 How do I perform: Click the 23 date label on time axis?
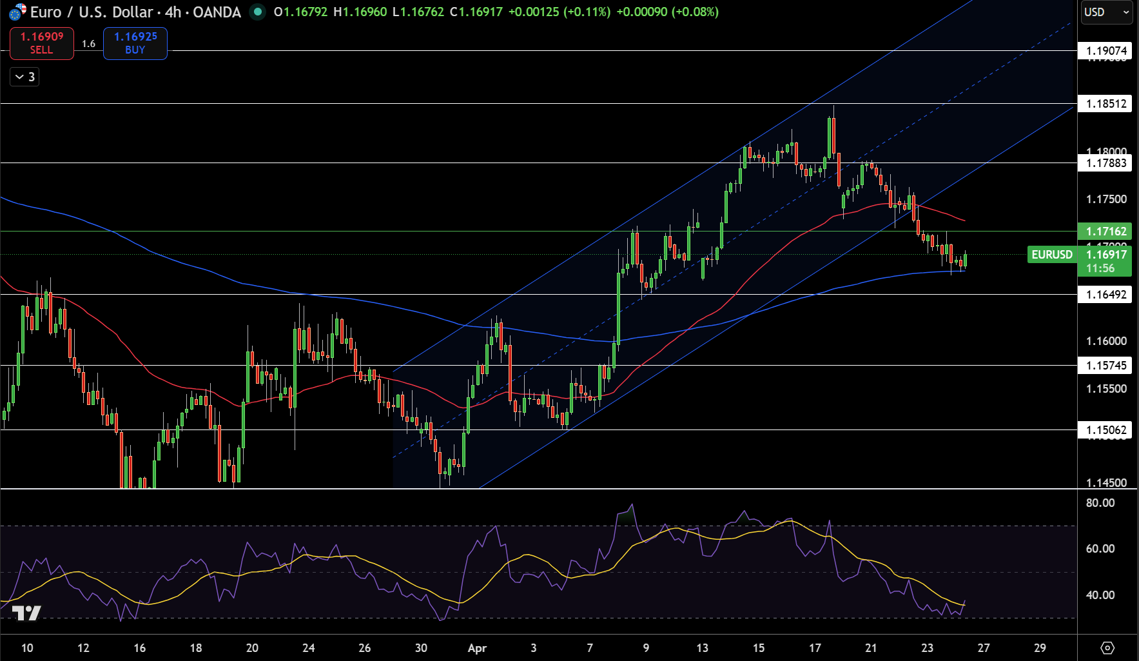pyautogui.click(x=927, y=648)
